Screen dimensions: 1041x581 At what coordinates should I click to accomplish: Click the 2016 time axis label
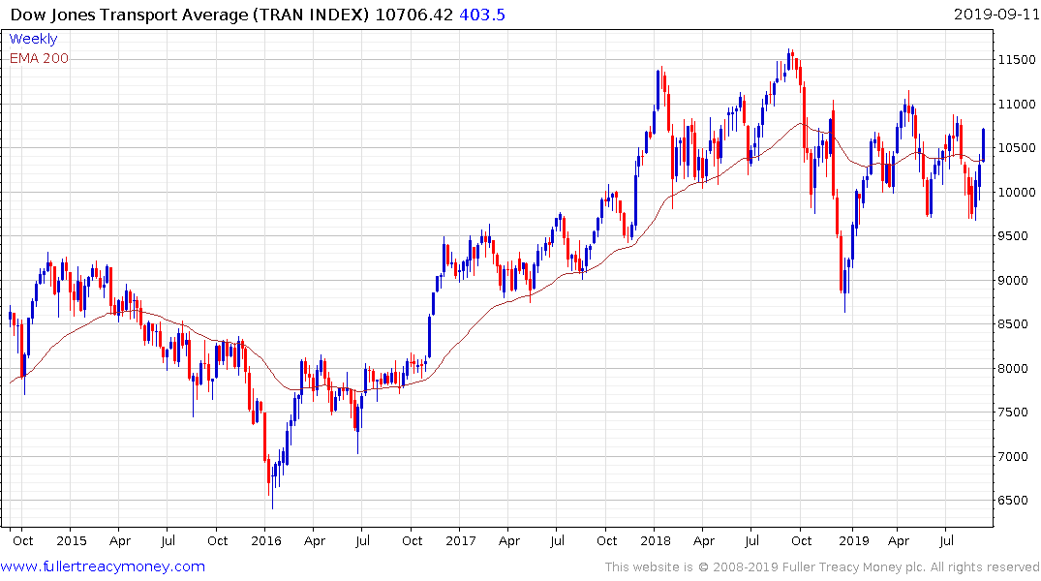(265, 540)
